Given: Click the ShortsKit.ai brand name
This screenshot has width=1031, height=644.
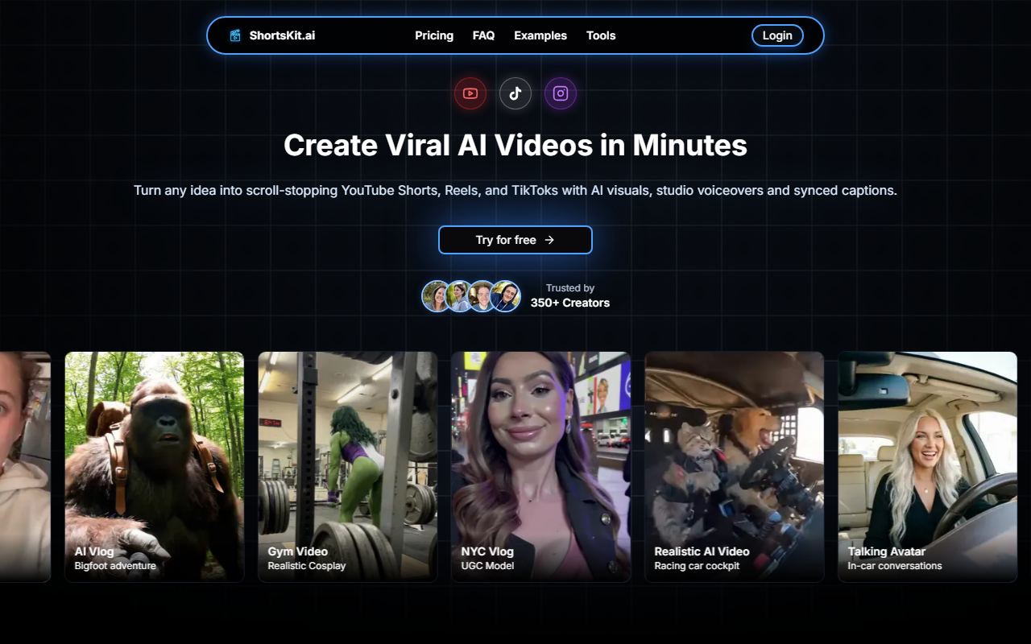Looking at the screenshot, I should tap(282, 35).
